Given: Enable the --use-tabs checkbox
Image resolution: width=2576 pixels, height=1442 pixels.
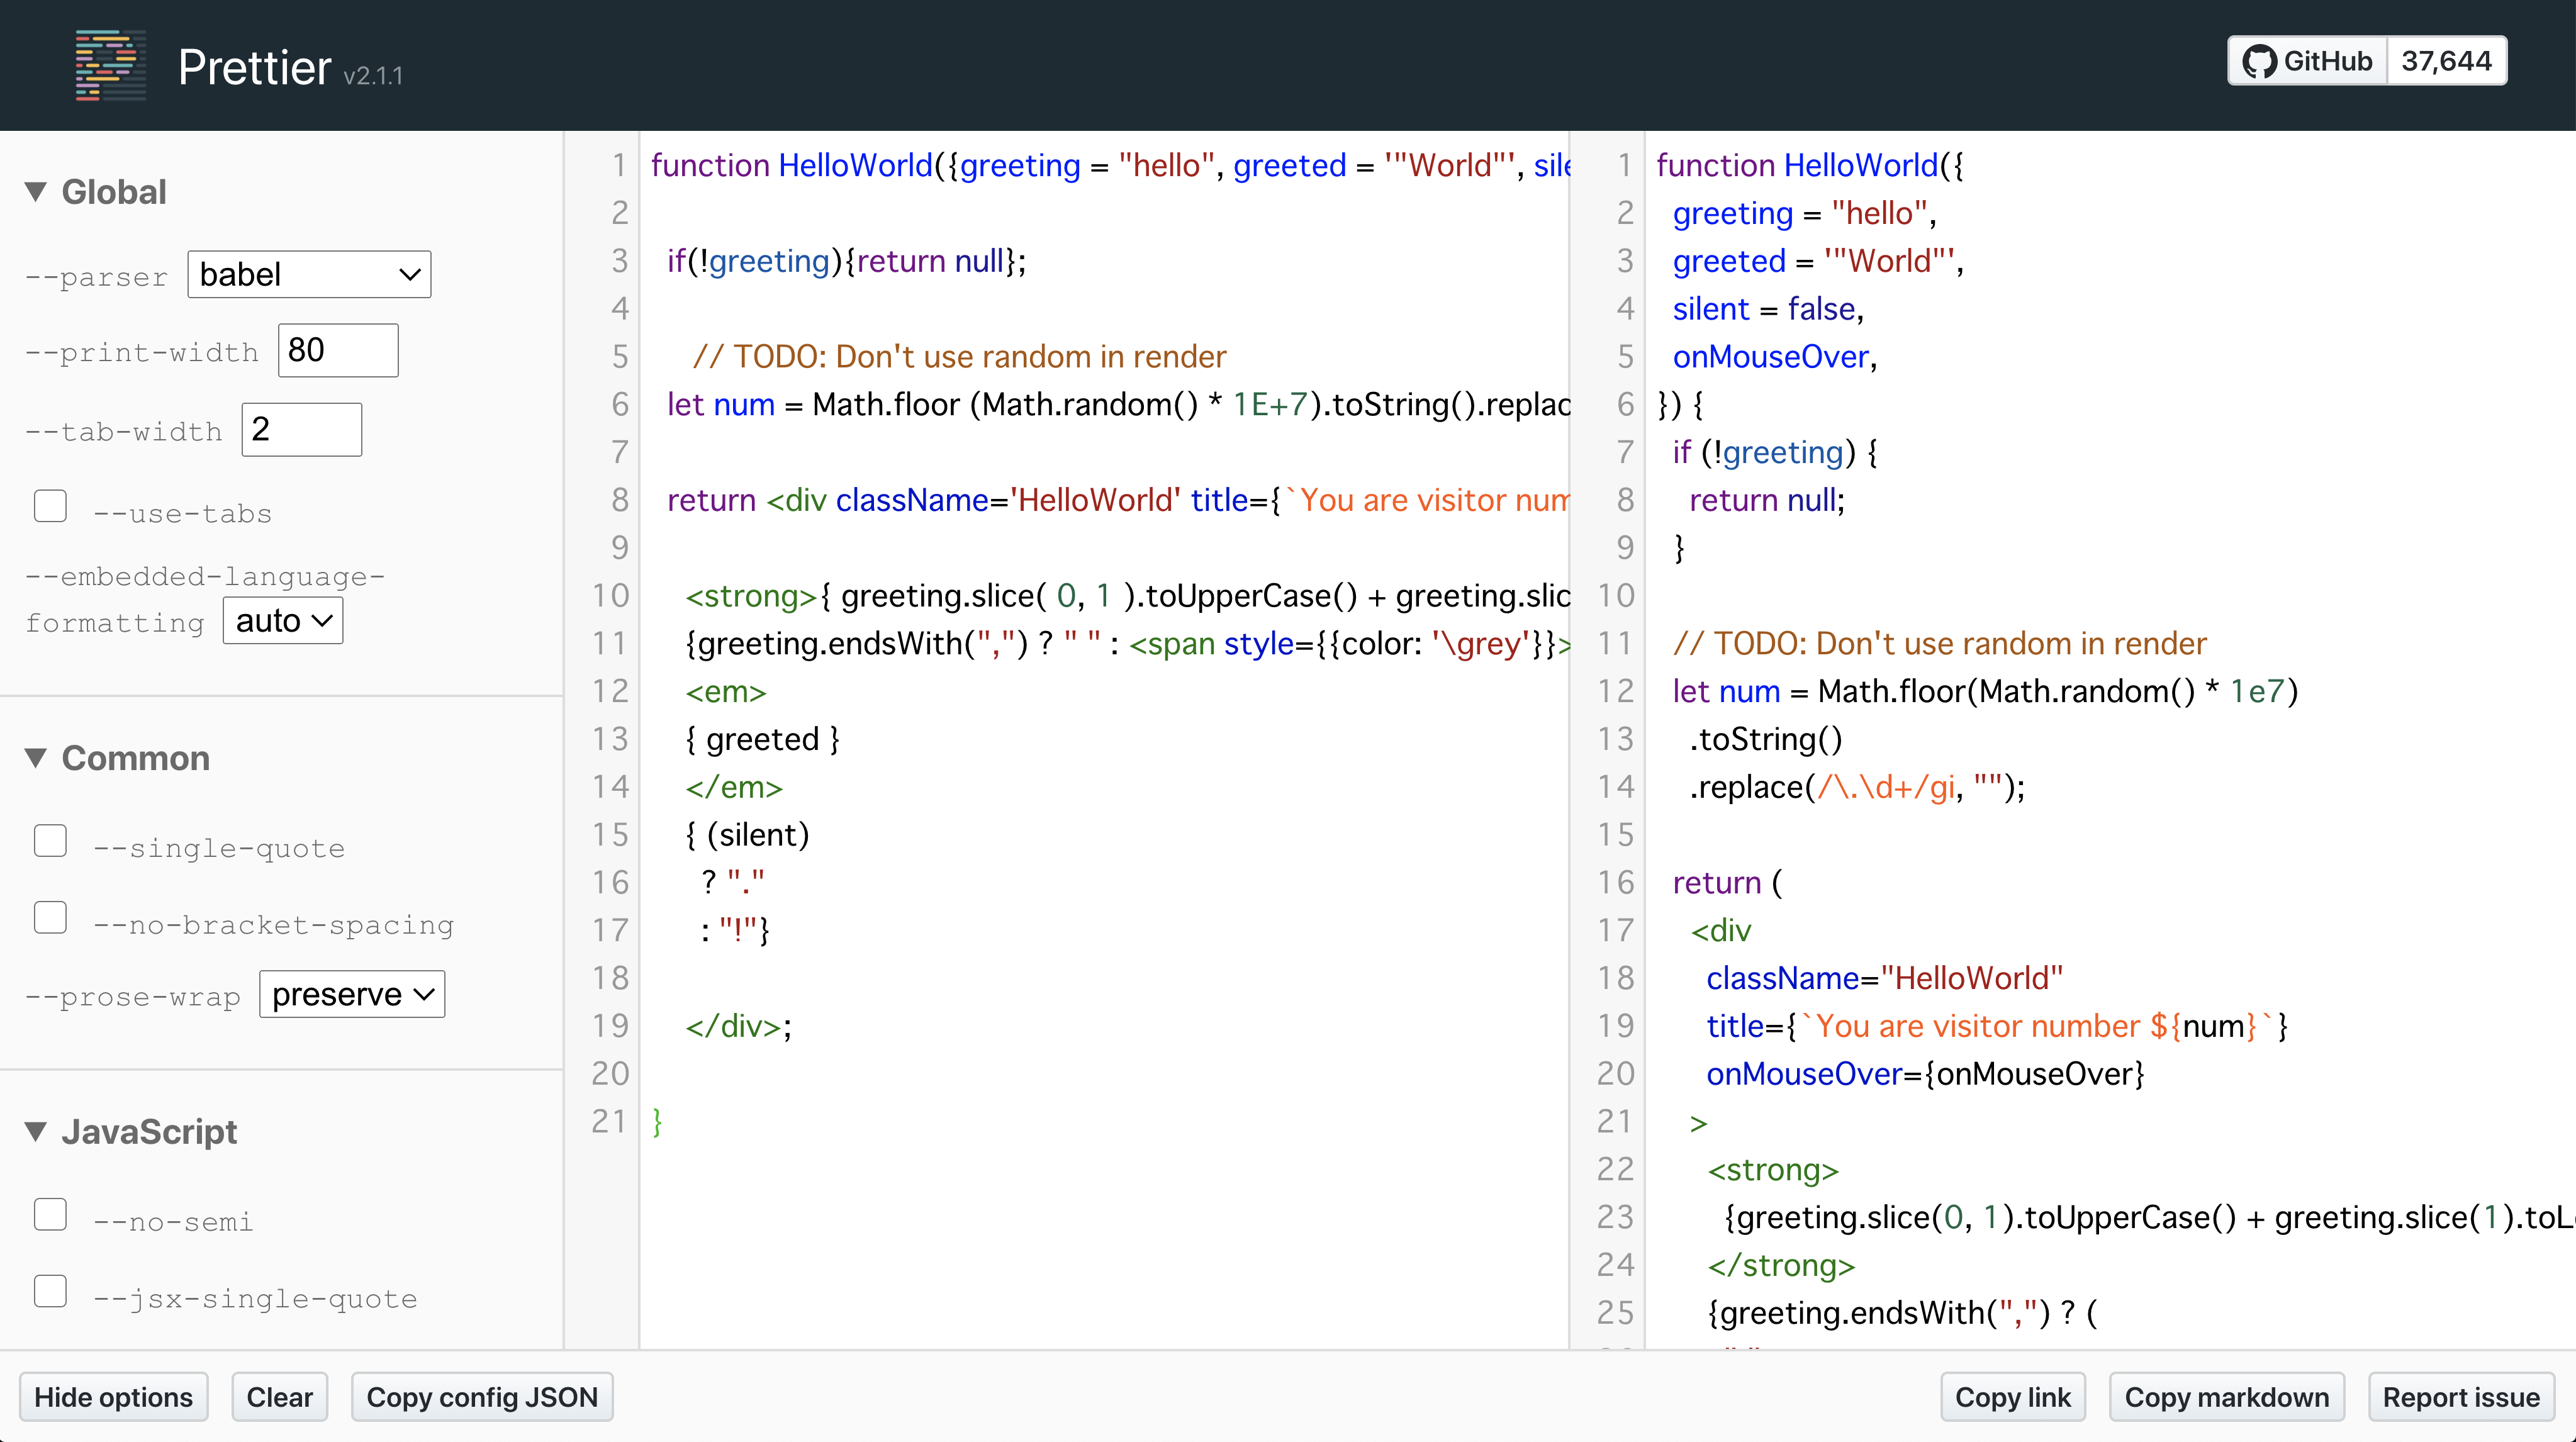Looking at the screenshot, I should point(50,506).
